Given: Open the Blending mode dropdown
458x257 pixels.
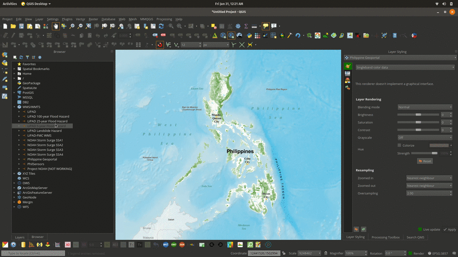Looking at the screenshot, I should tap(425, 107).
